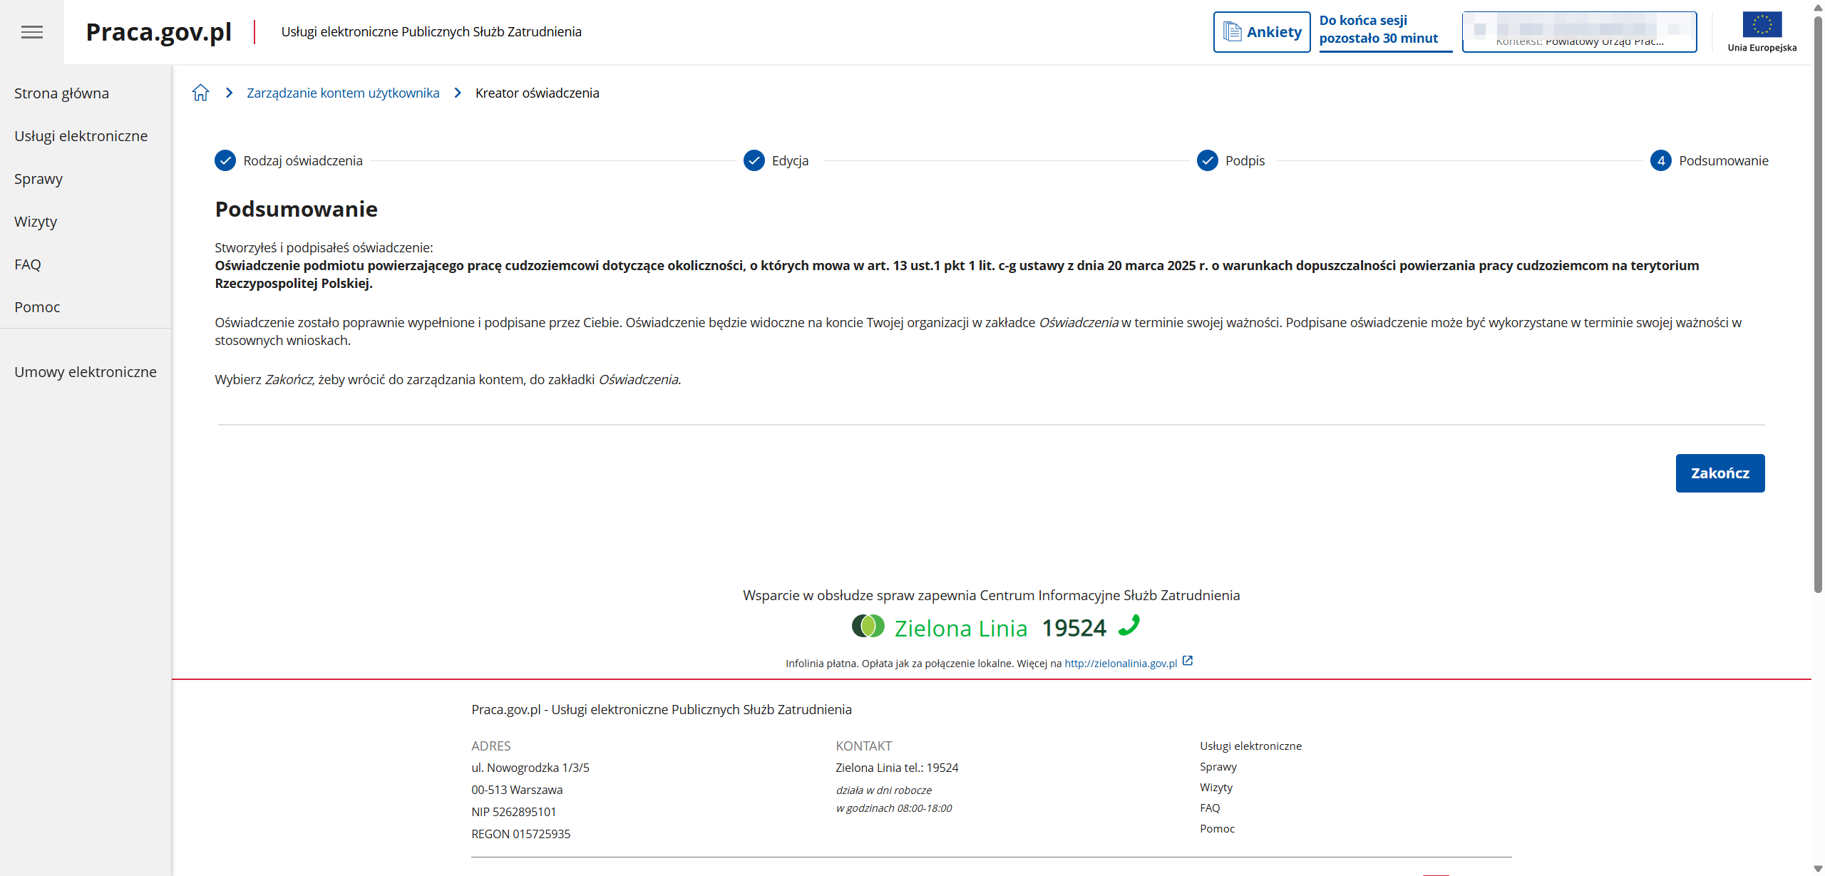Click the external link icon after zielonalinia.gov.pl

coord(1188,661)
